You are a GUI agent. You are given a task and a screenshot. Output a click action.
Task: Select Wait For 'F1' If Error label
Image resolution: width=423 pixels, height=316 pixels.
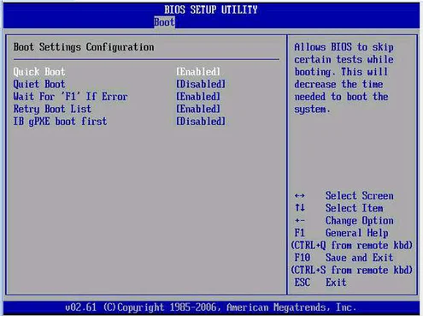coord(70,97)
